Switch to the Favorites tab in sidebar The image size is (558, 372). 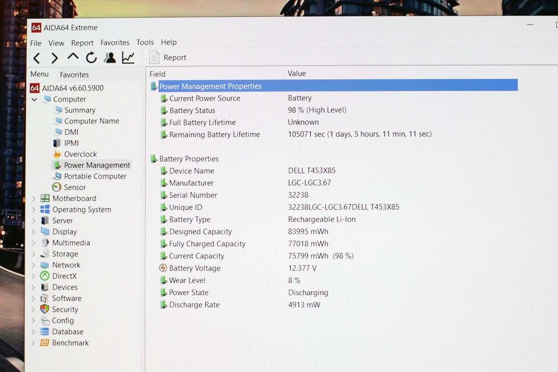click(74, 75)
